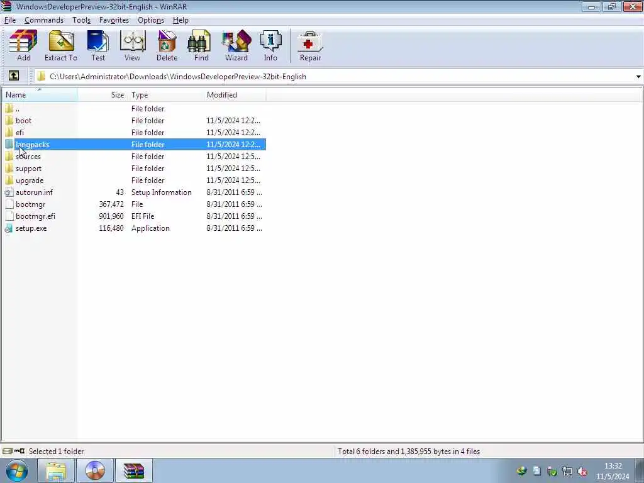Click the muted volume tray icon

582,471
